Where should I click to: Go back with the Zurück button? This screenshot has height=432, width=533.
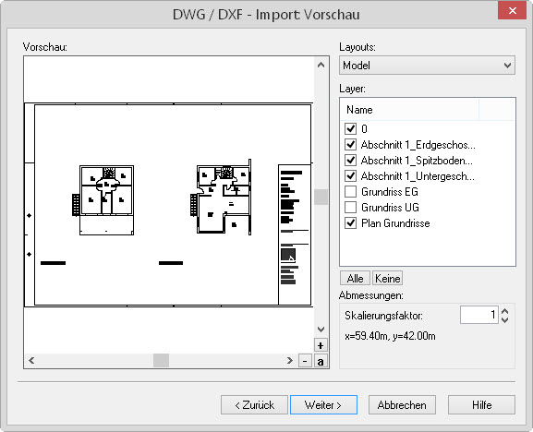click(x=254, y=405)
